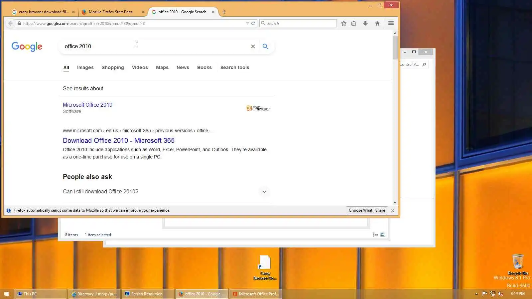This screenshot has height=299, width=532.
Task: Close the 'office 2010 - Google Search' tab
Action: pyautogui.click(x=213, y=12)
